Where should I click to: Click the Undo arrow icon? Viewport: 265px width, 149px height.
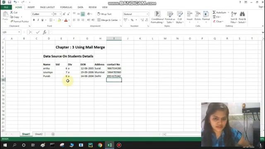click(15, 2)
